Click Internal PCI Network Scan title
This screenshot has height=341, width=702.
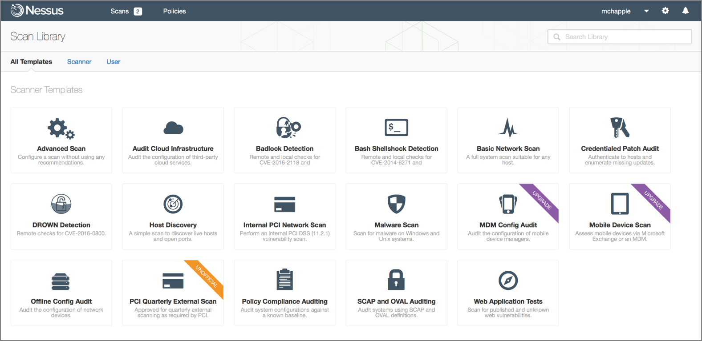point(285,225)
